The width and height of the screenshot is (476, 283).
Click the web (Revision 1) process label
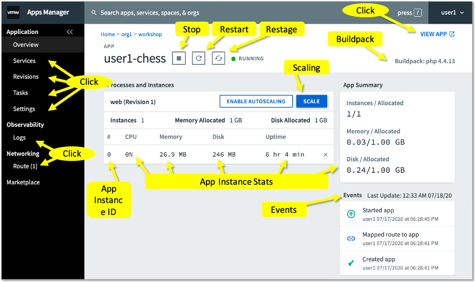click(x=133, y=102)
